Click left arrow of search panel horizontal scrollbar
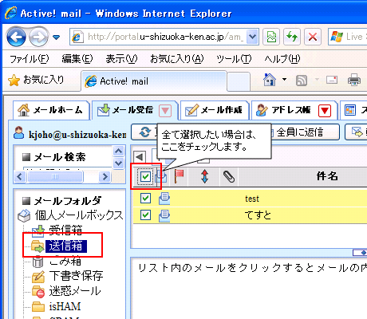 [x=20, y=176]
